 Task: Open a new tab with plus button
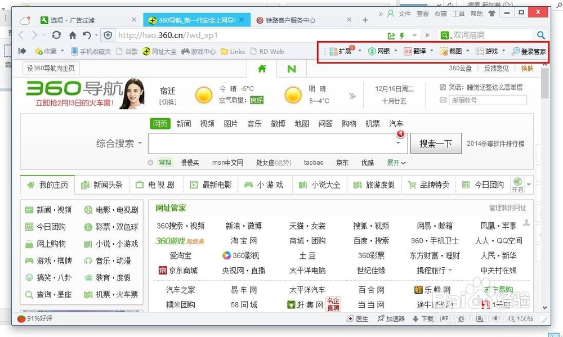365,20
